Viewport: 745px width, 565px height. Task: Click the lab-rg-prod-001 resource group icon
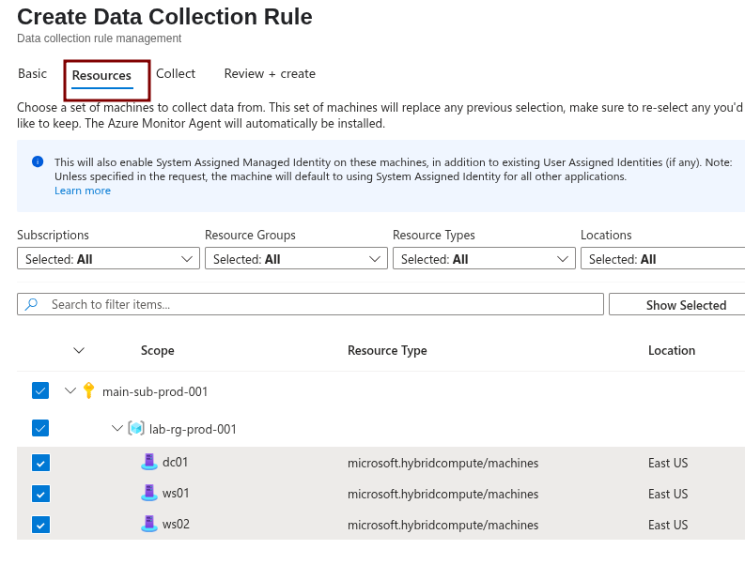click(x=136, y=428)
